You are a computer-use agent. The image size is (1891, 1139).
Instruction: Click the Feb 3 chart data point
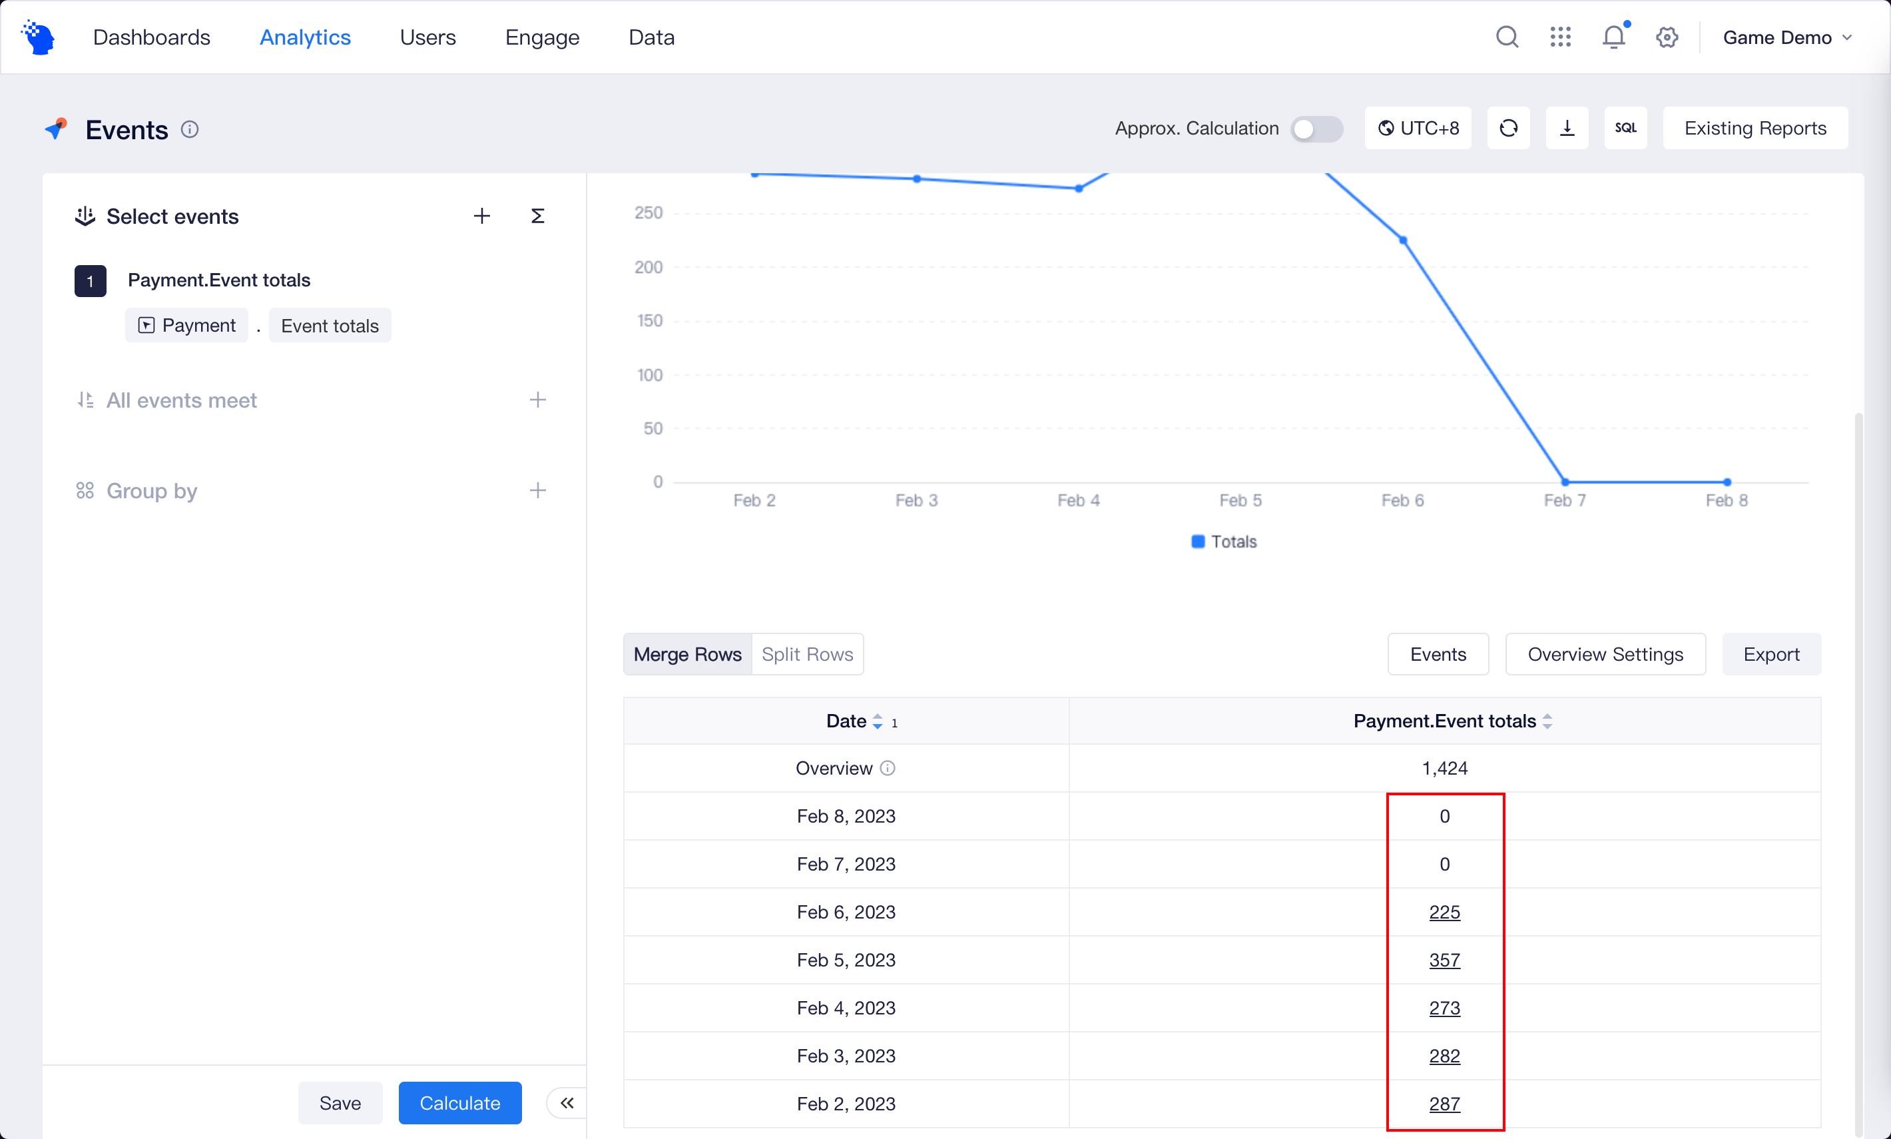(917, 179)
